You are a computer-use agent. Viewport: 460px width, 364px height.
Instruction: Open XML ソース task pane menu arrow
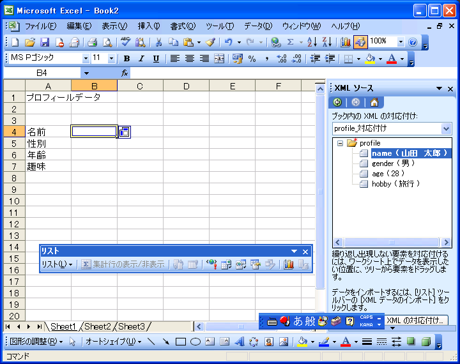[439, 88]
